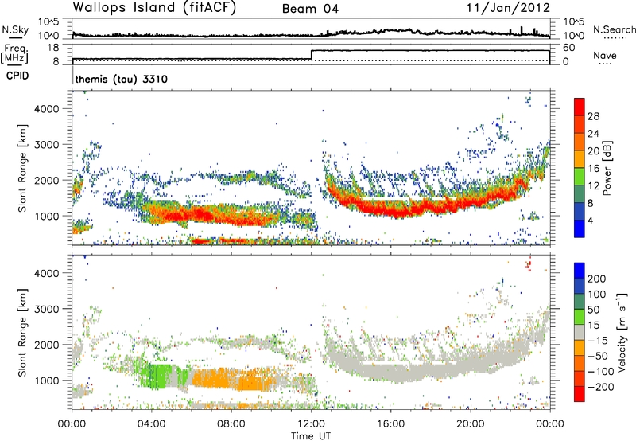Click the gray segment of the velocity colorbar
This screenshot has width=636, height=441.
[580, 332]
